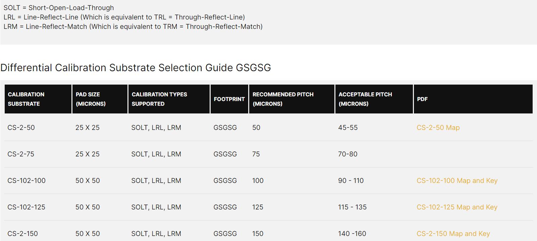Click the 45-55 acceptable pitch value
Screen dimensions: 537x241
click(348, 128)
